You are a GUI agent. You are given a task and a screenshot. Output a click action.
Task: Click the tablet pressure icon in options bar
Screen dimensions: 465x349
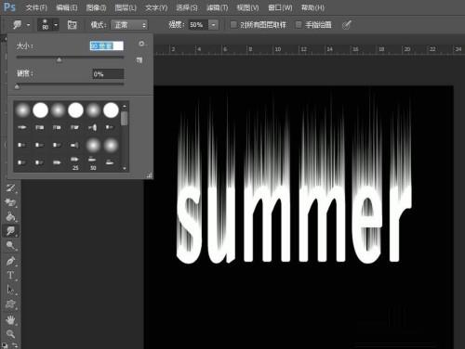click(347, 25)
